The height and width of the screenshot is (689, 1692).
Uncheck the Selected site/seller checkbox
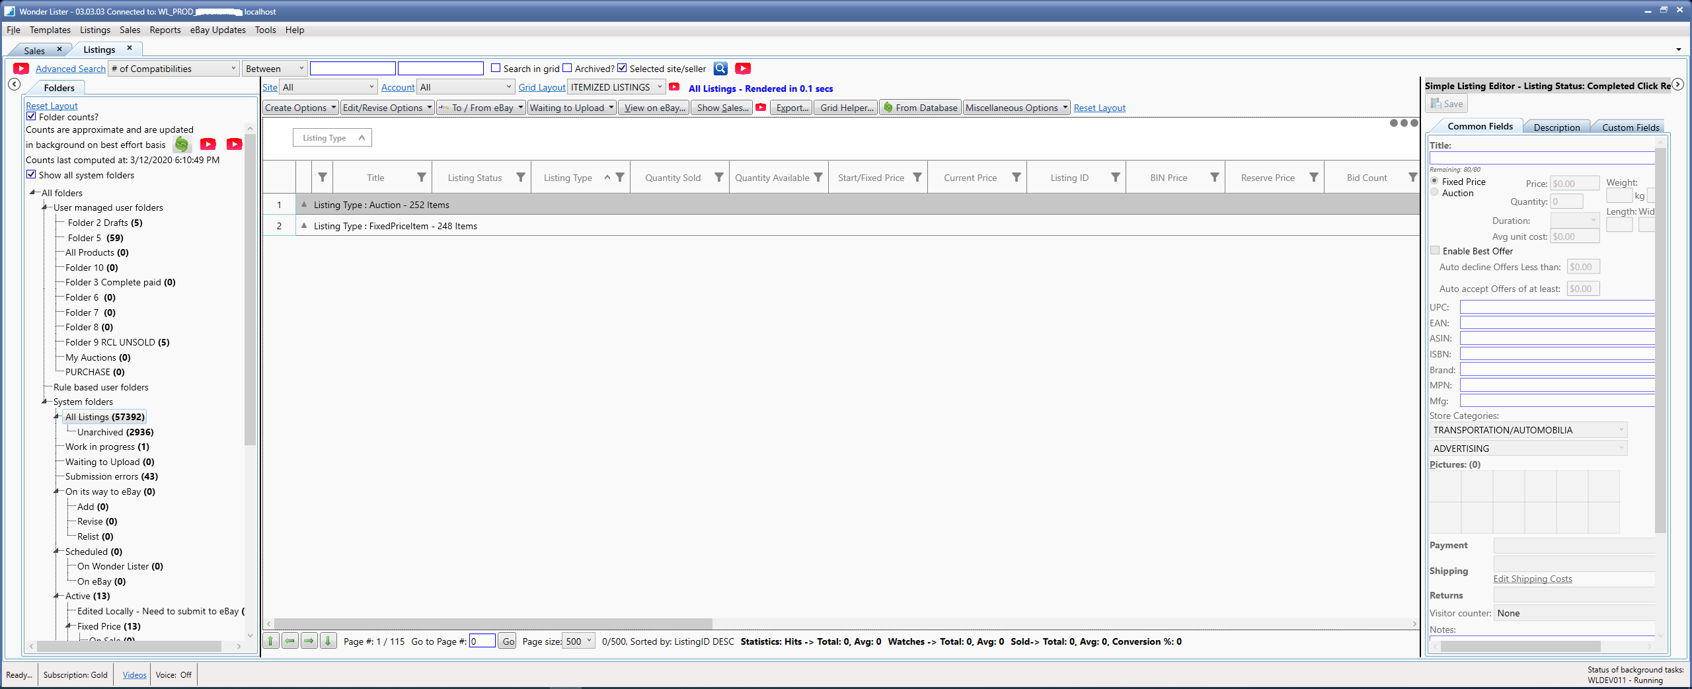[622, 68]
